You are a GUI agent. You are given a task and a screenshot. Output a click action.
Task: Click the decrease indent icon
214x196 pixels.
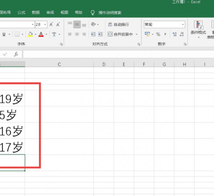(93, 34)
